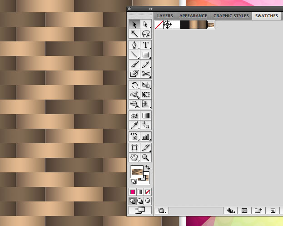Choose the Hand tool

tap(134, 157)
